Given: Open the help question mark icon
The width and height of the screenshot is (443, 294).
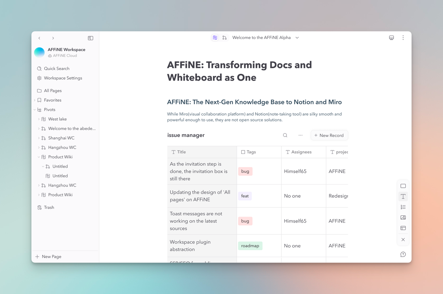Looking at the screenshot, I should coord(403,254).
